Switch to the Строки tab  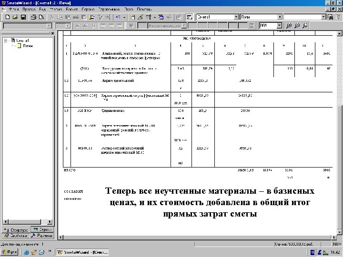click(x=42, y=229)
